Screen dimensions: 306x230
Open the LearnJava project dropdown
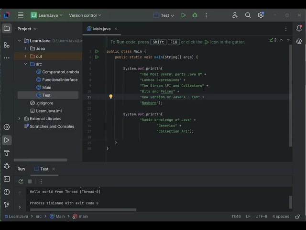[47, 15]
